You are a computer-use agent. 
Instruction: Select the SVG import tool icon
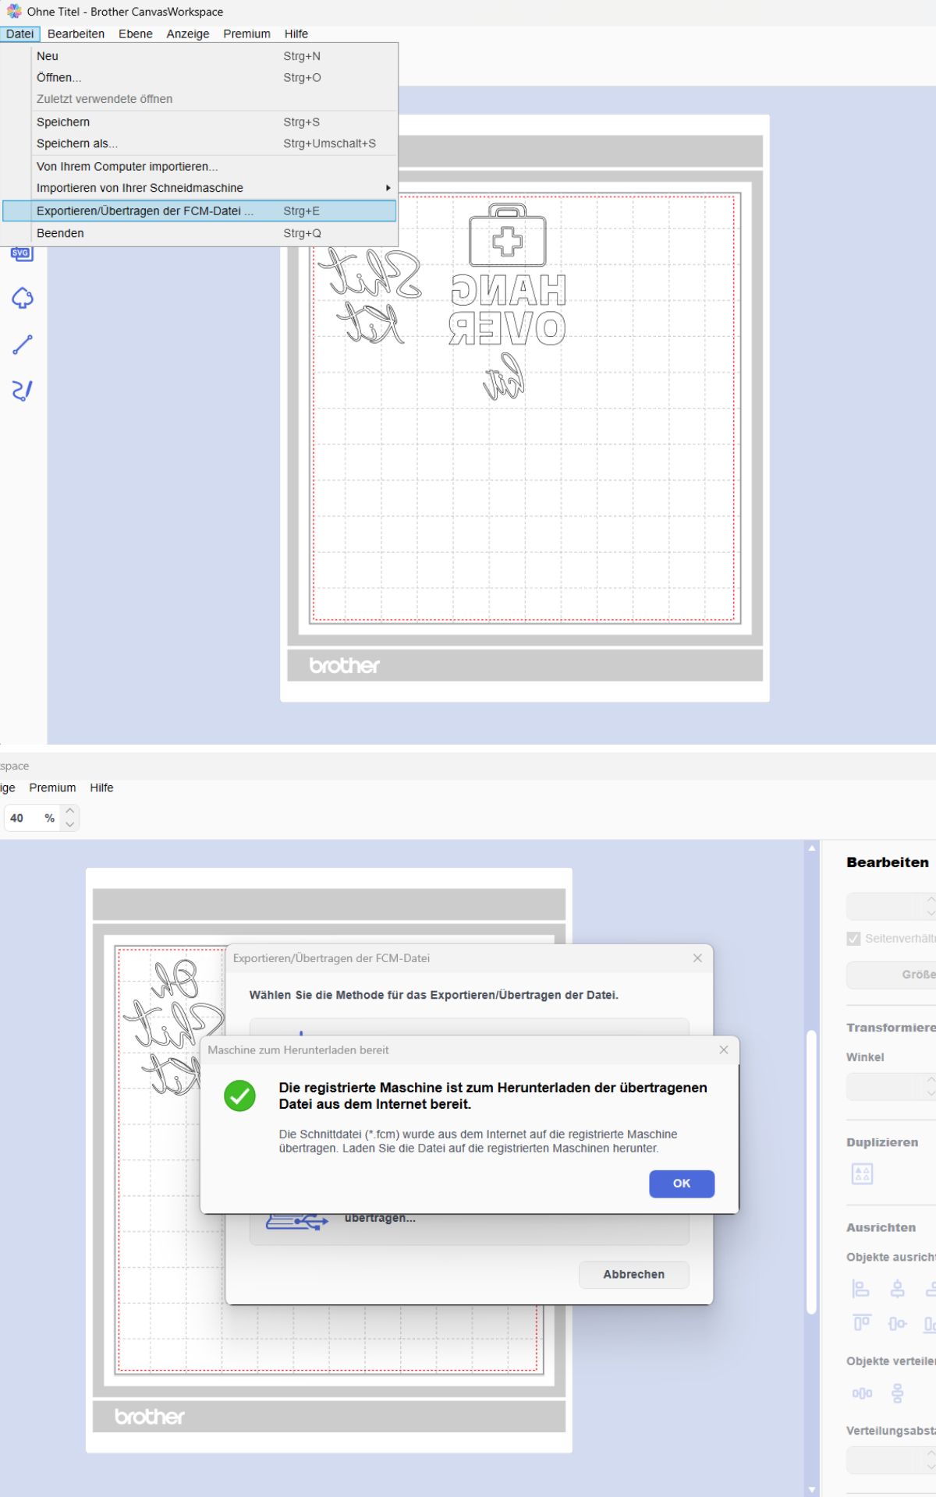coord(22,254)
